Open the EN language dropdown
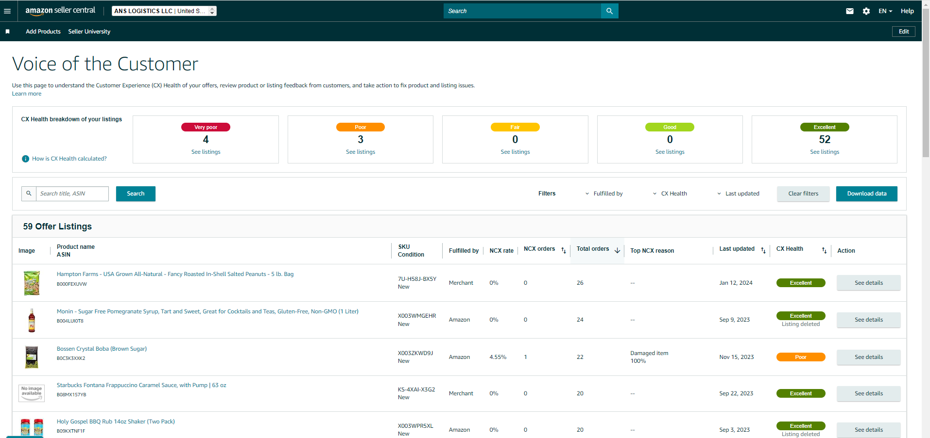The image size is (930, 438). pyautogui.click(x=885, y=11)
